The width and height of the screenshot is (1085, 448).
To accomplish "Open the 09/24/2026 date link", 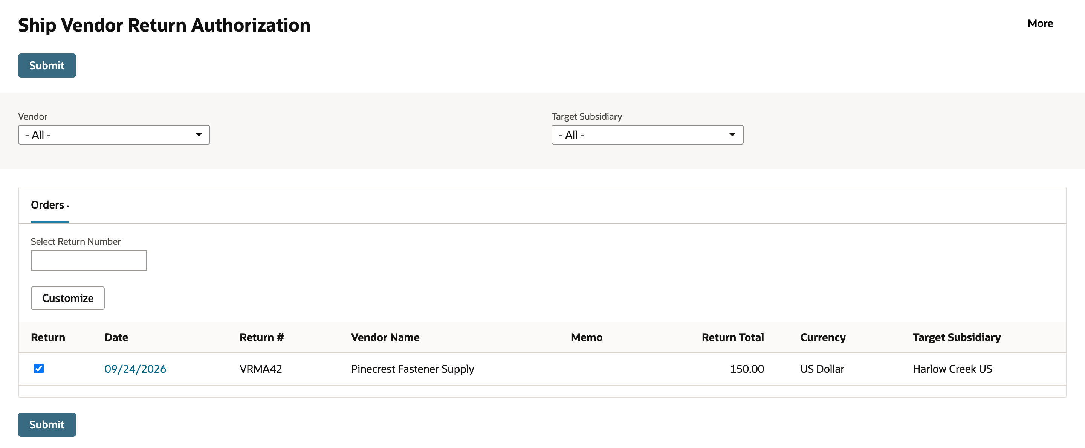I will (x=135, y=369).
